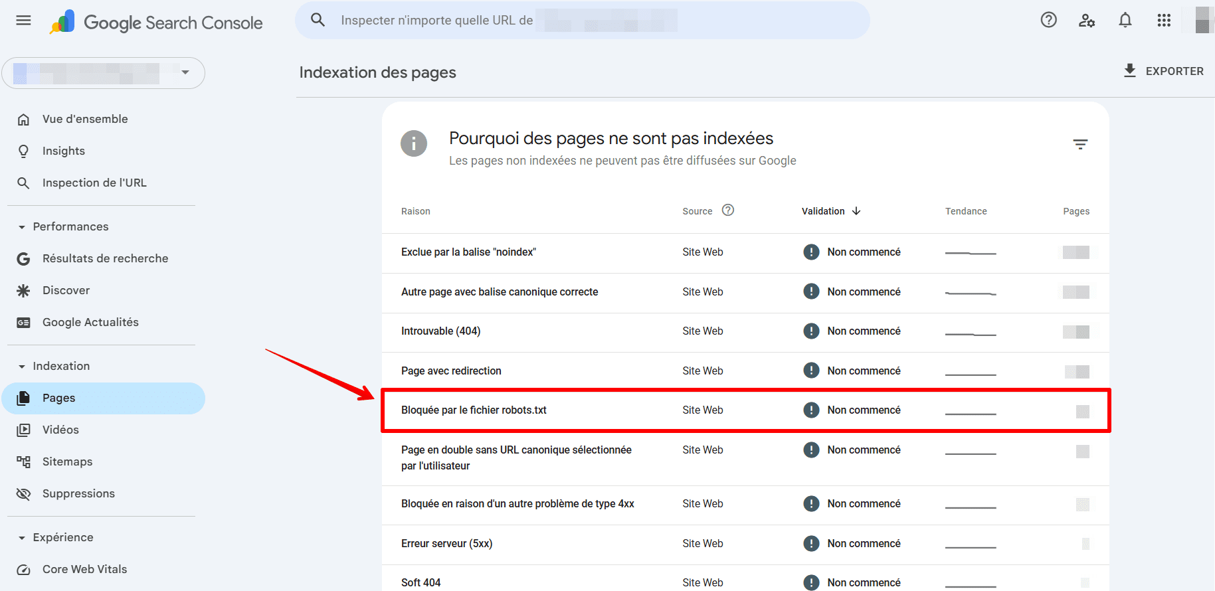Open the property selector dropdown
Screen dimensions: 1215x591
click(103, 73)
